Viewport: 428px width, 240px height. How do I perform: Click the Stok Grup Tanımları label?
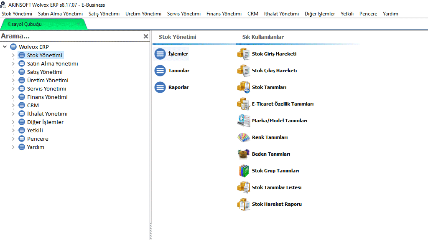point(275,171)
